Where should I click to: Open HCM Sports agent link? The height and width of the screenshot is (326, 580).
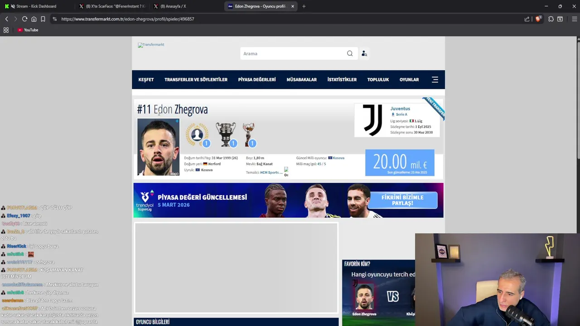tap(271, 173)
